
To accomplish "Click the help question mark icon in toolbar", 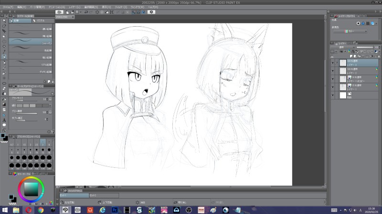I will point(151,12).
